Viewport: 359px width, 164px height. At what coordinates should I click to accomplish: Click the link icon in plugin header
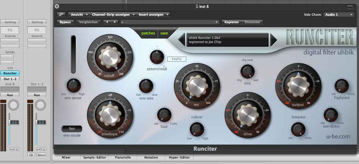tap(61, 14)
